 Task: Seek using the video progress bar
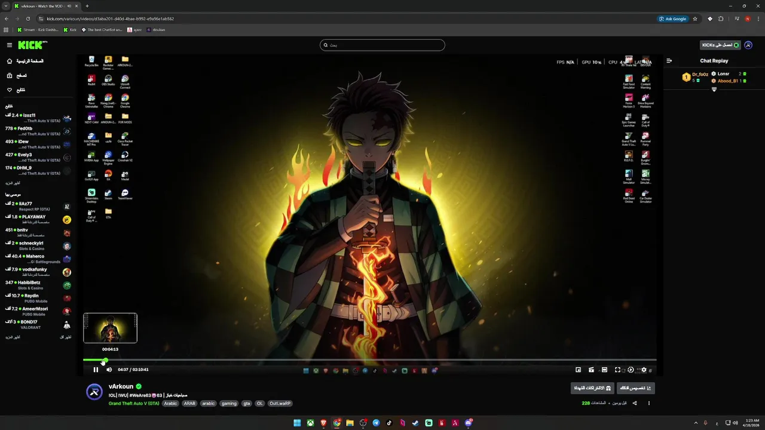[x=370, y=360]
